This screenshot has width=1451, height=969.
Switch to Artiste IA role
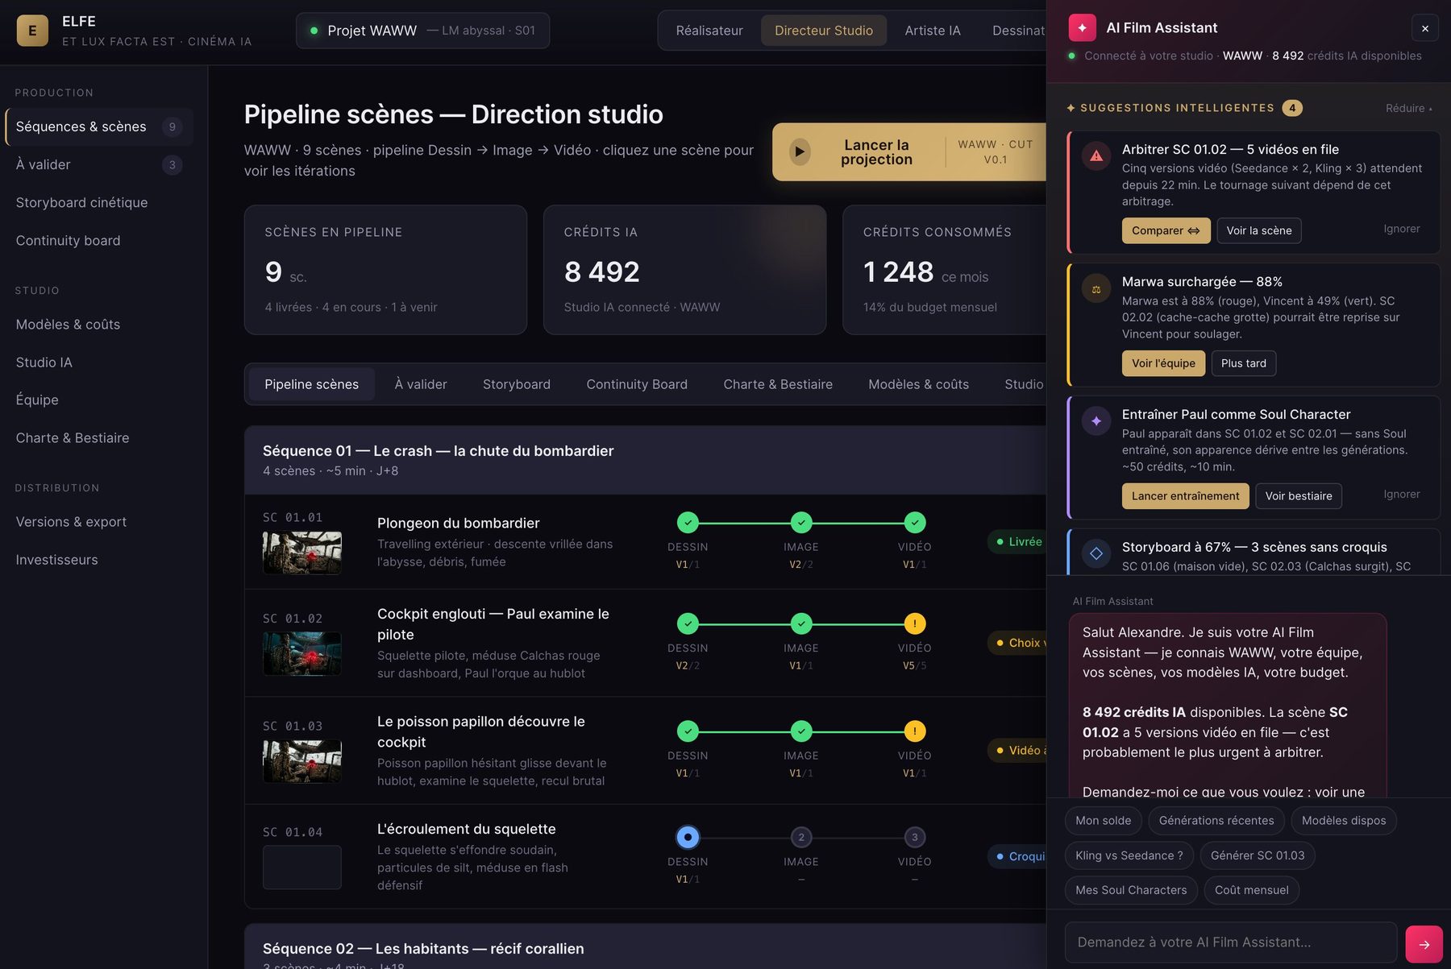coord(933,31)
